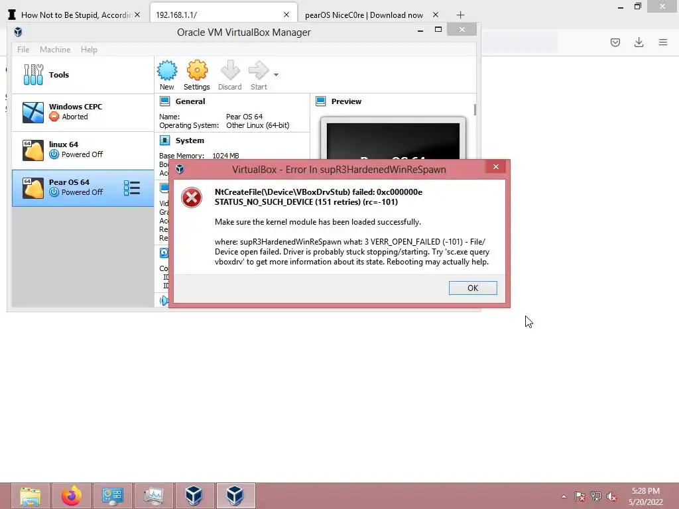Screen dimensions: 679x509
Task: Close the 192.168.1.1 tab
Action: 286,15
